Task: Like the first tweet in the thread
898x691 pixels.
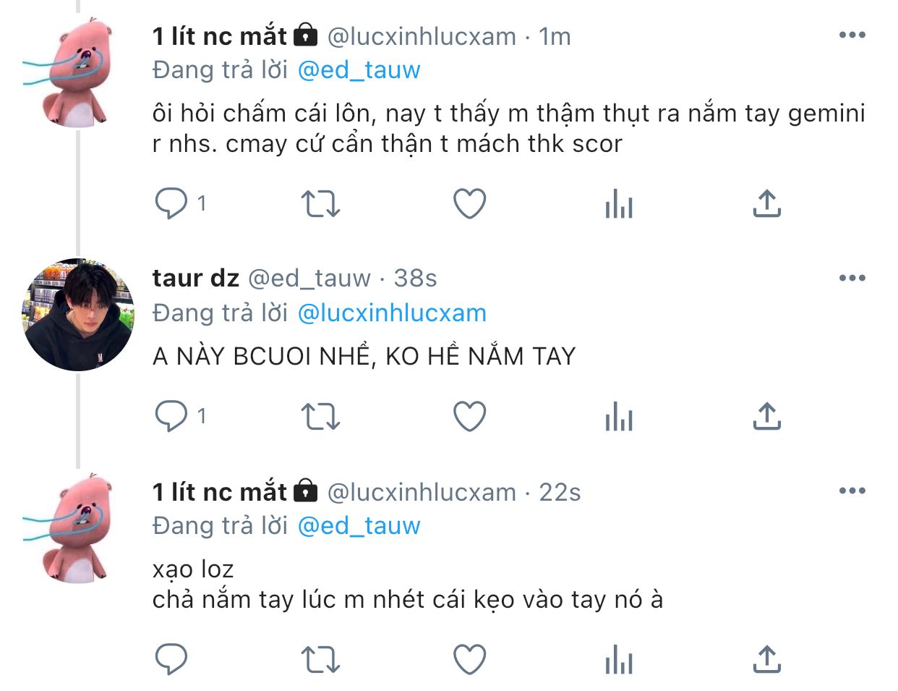Action: [469, 204]
